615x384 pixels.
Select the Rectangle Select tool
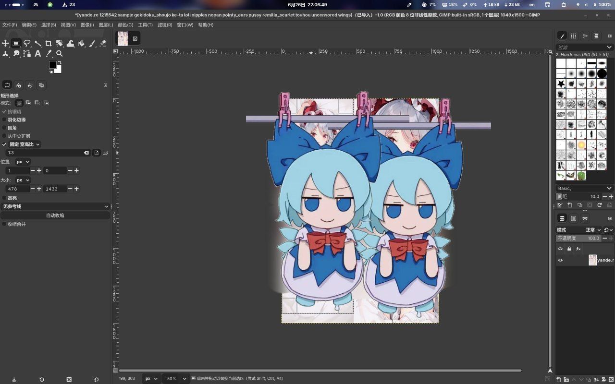click(x=16, y=43)
